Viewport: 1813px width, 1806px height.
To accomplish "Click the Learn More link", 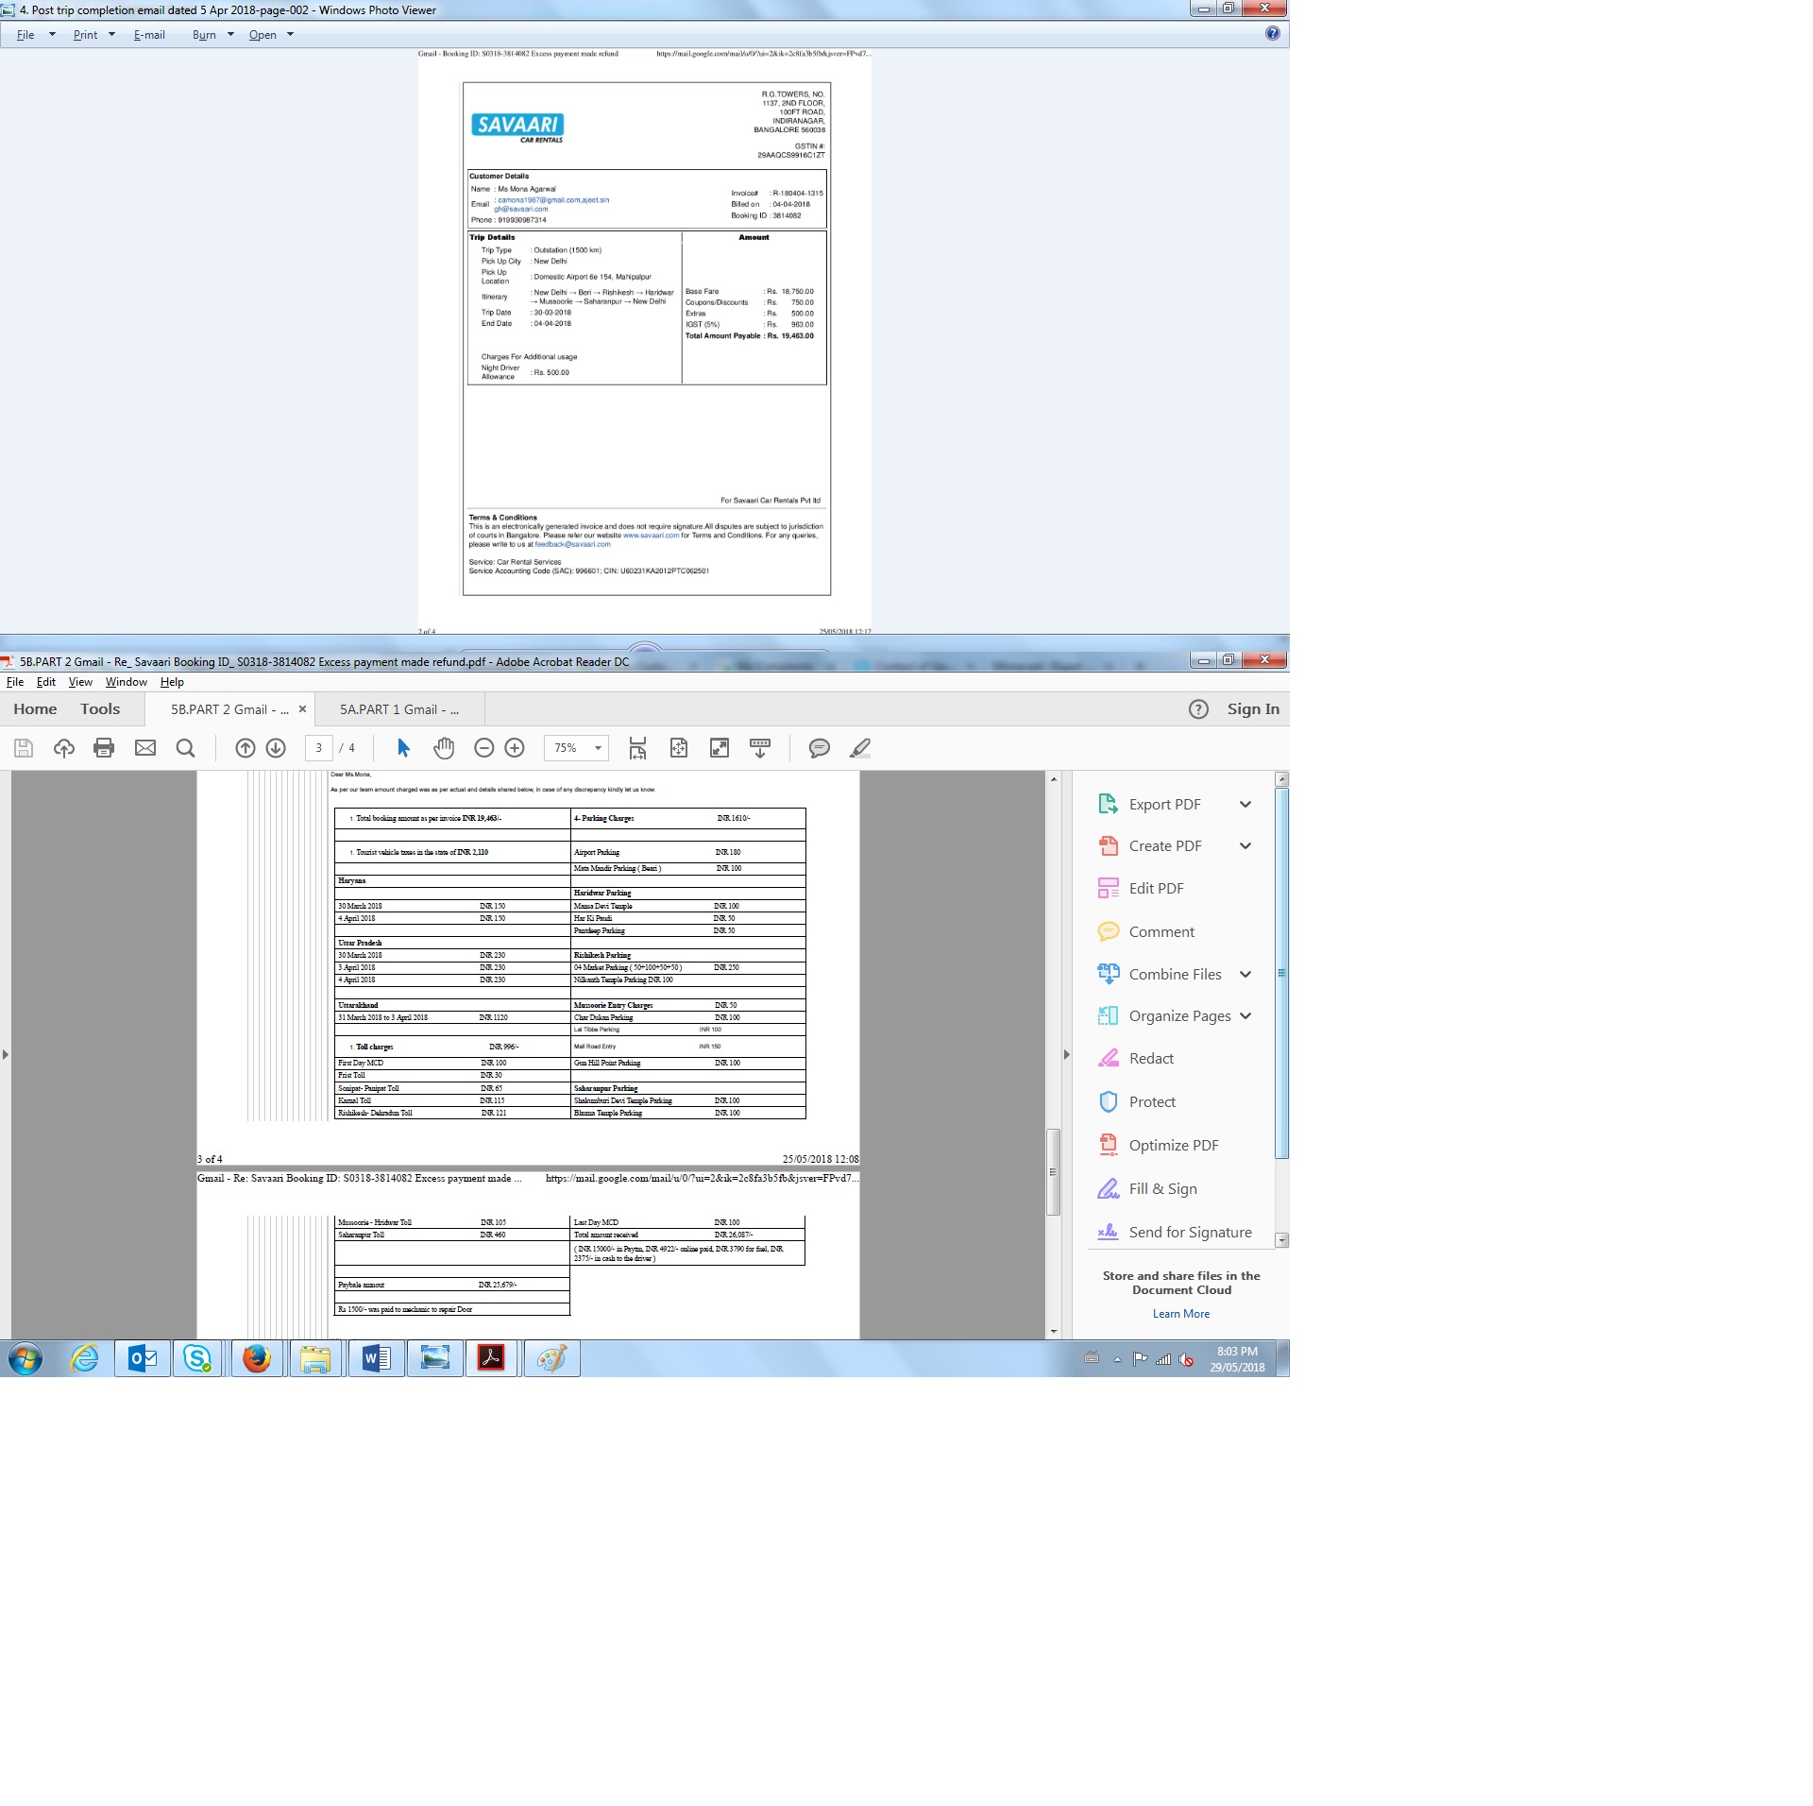I will (1180, 1314).
